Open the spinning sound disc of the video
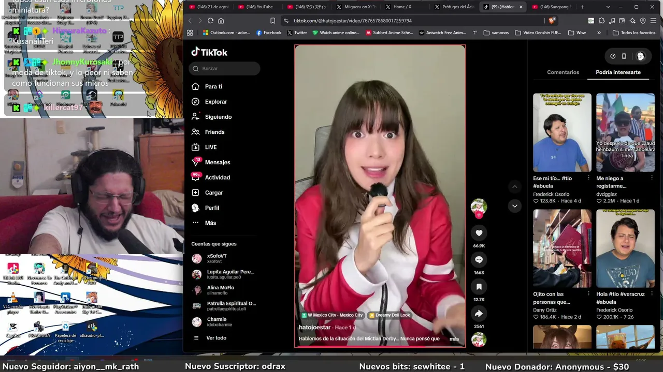 click(479, 339)
